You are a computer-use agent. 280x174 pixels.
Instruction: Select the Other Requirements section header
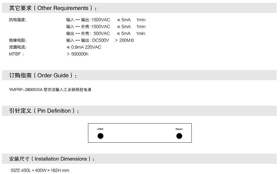pyautogui.click(x=53, y=8)
